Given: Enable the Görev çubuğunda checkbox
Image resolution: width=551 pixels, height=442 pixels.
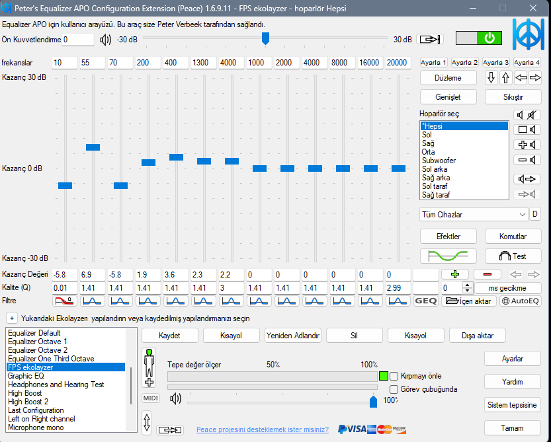Looking at the screenshot, I should point(394,389).
